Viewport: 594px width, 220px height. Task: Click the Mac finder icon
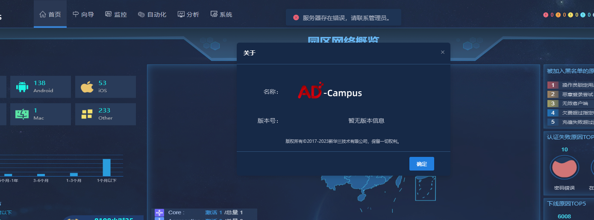(x=22, y=114)
